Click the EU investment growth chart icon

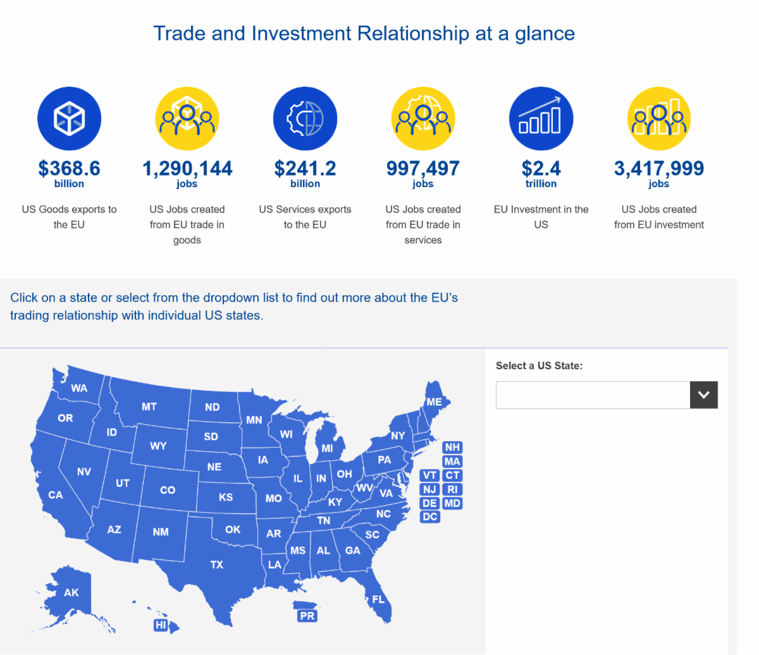point(541,119)
